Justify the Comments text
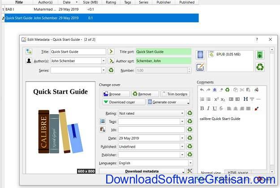The image size is (280, 188). (248, 108)
